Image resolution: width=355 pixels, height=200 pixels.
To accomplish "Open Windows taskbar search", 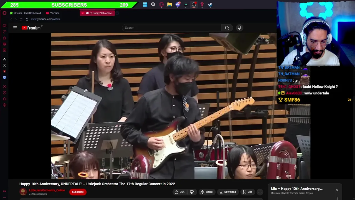I will tap(153, 4).
